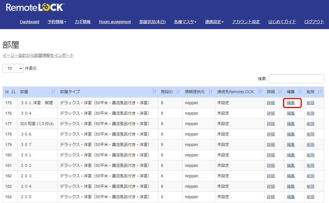Expand the 連携設定 dropdown menu
Viewport: 329px width, 203px height.
tap(214, 22)
